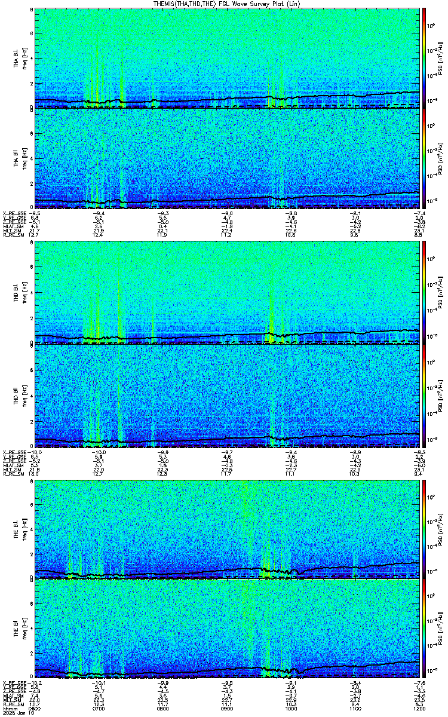The image size is (448, 717).
Task: Click the PSD [nT²/Hz] label for THE B-parallel
Action: point(441,630)
